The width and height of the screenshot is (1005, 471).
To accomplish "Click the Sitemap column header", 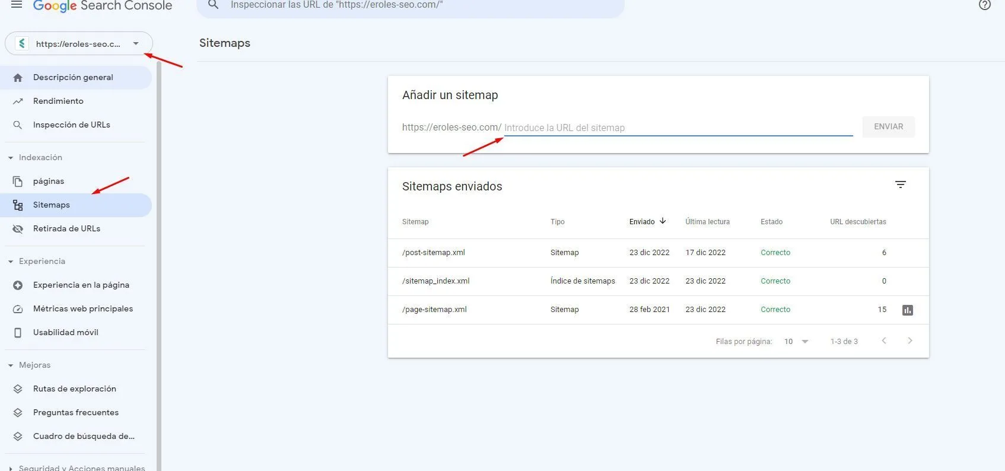I will 415,222.
